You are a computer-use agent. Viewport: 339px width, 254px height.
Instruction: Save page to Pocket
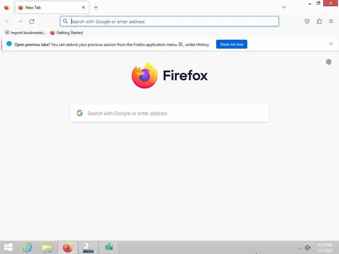coord(307,21)
